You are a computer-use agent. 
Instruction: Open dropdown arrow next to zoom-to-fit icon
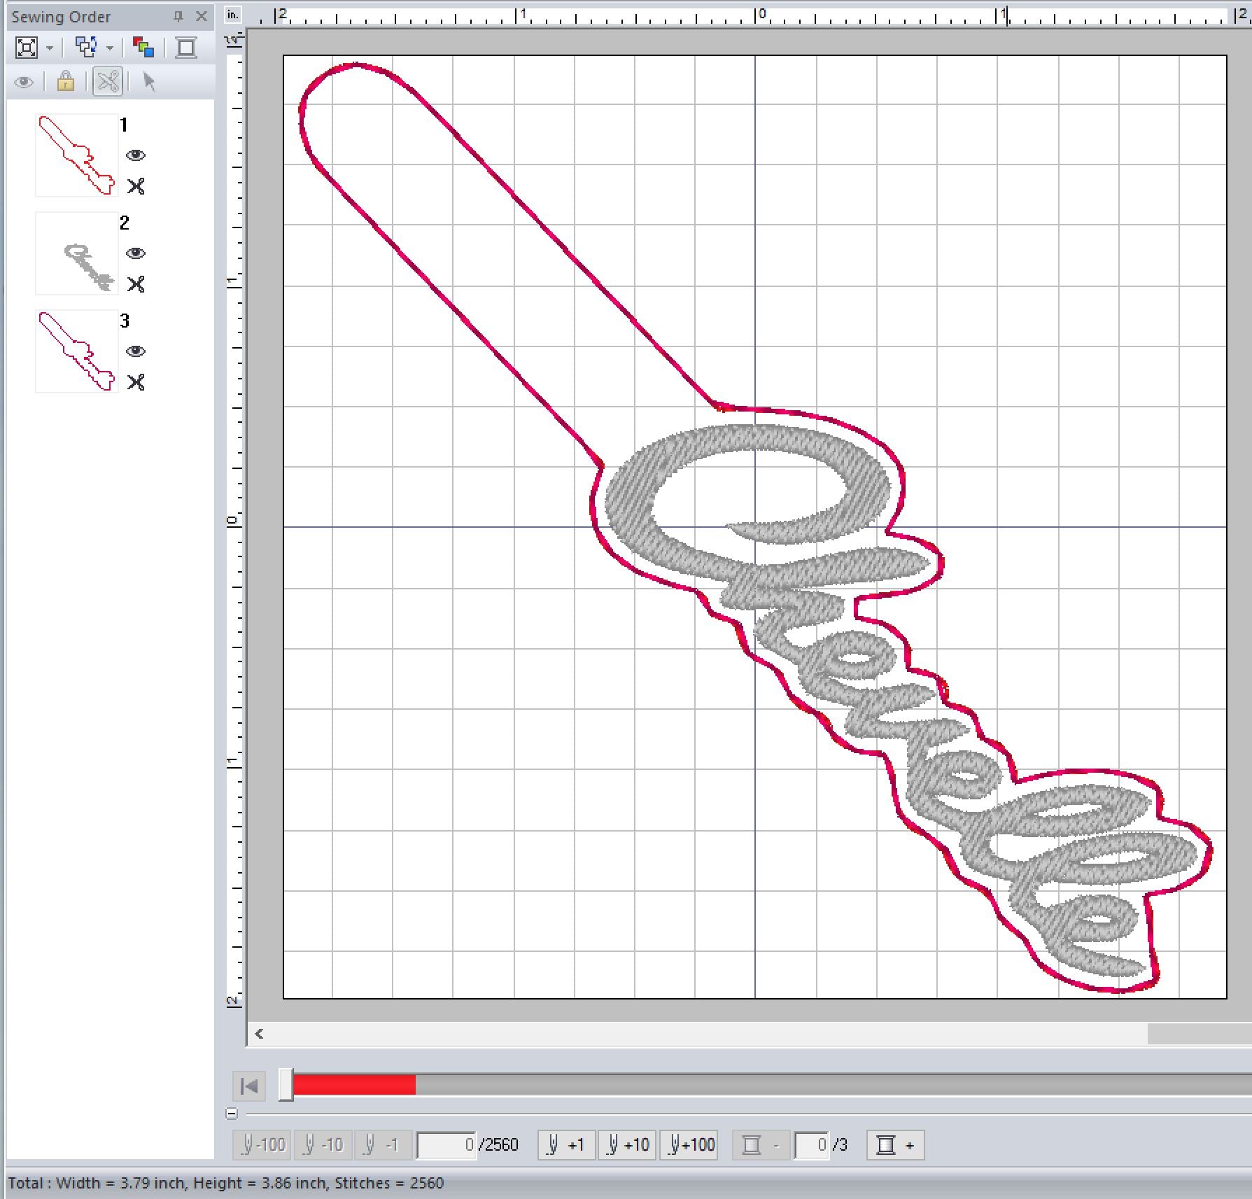[x=50, y=48]
